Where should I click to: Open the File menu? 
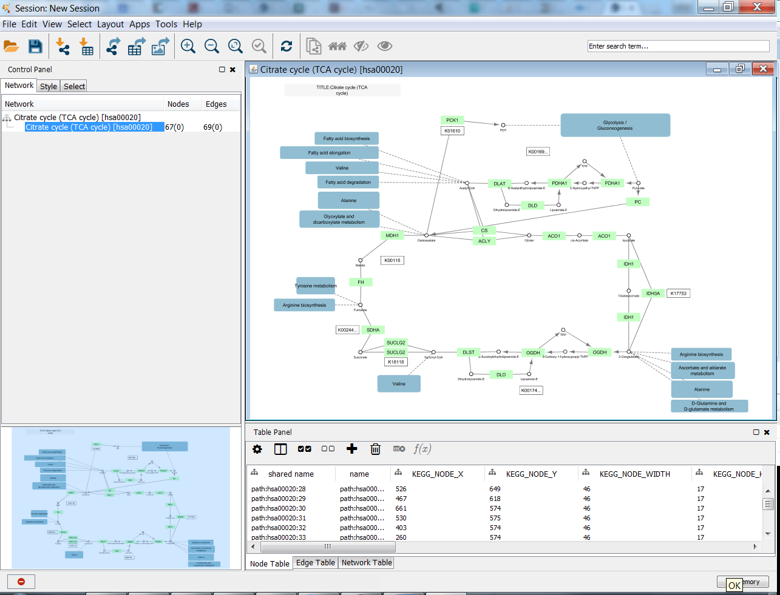click(9, 24)
